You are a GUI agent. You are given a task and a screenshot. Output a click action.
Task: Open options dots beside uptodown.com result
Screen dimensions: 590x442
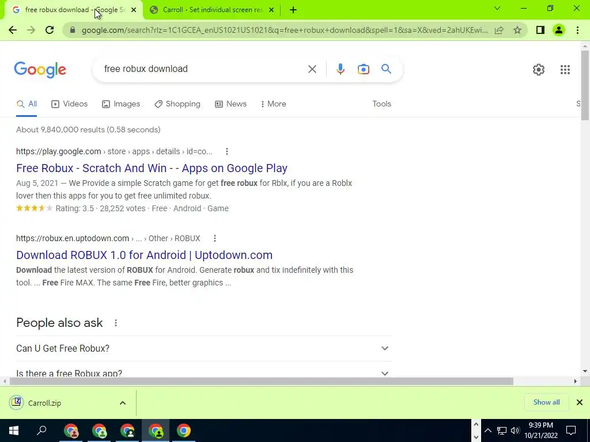pyautogui.click(x=214, y=238)
